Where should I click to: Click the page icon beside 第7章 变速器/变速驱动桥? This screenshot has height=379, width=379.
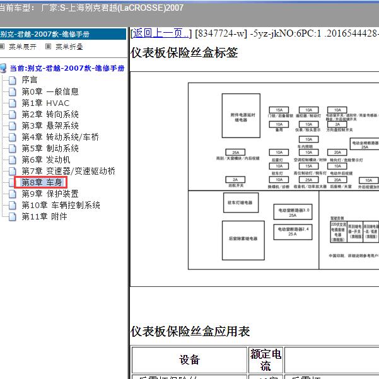13,171
